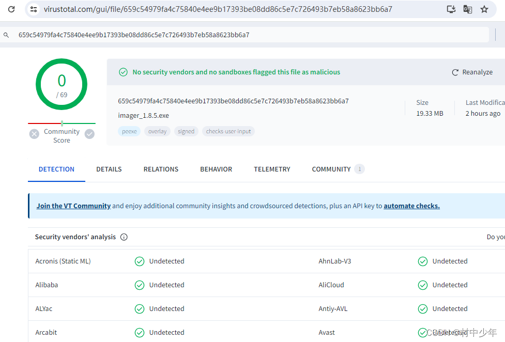This screenshot has width=505, height=342.
Task: Click the checks-user-input tag
Action: pyautogui.click(x=228, y=131)
